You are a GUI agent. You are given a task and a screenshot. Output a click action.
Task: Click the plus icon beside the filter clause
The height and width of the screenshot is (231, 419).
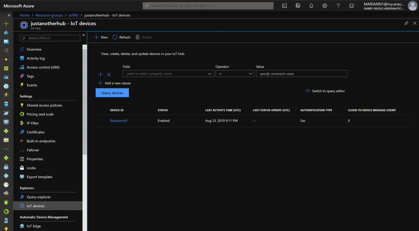101,75
